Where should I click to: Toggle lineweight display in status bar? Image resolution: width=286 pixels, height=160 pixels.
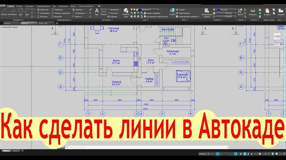point(241,154)
